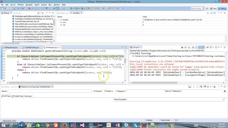Resume debugging with the green play icon

click(23, 9)
